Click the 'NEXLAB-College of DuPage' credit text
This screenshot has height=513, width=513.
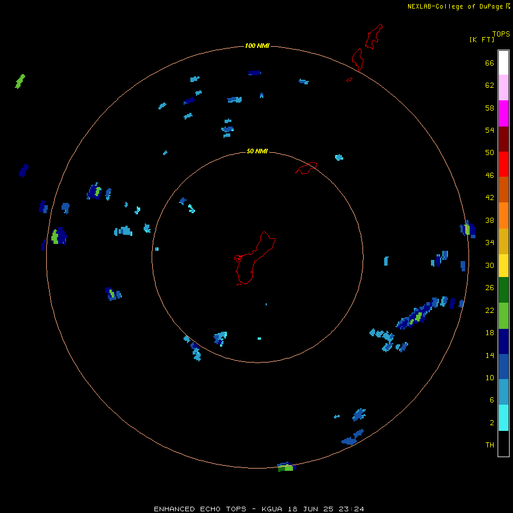[x=455, y=6]
